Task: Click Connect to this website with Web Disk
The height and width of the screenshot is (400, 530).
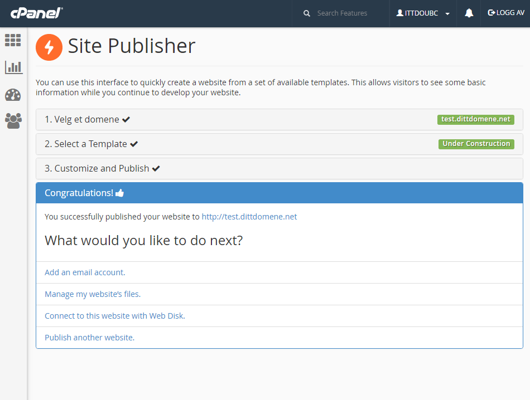Action: click(x=115, y=316)
